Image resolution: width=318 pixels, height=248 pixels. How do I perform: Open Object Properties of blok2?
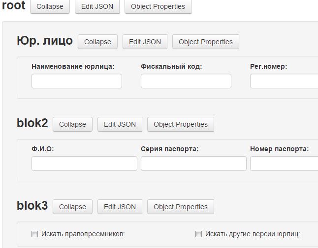(x=180, y=124)
